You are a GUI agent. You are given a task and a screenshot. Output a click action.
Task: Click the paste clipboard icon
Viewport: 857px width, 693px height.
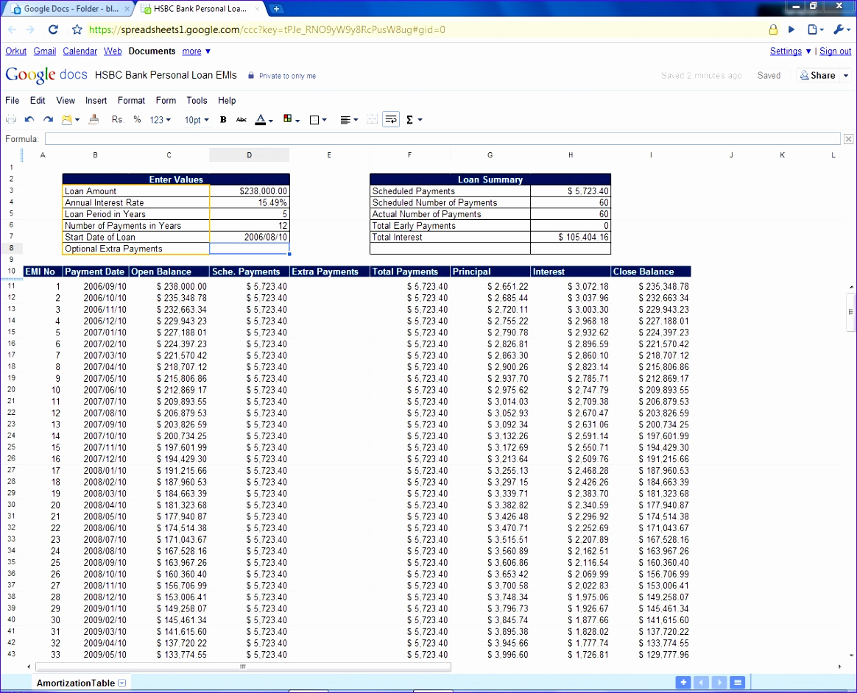point(67,120)
